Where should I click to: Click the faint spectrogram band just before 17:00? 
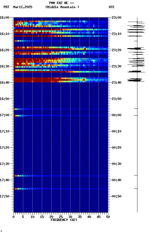pyautogui.click(x=61, y=109)
